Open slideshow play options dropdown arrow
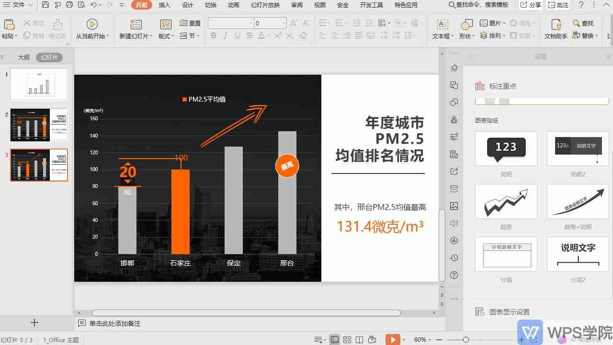The width and height of the screenshot is (613, 345). 403,340
